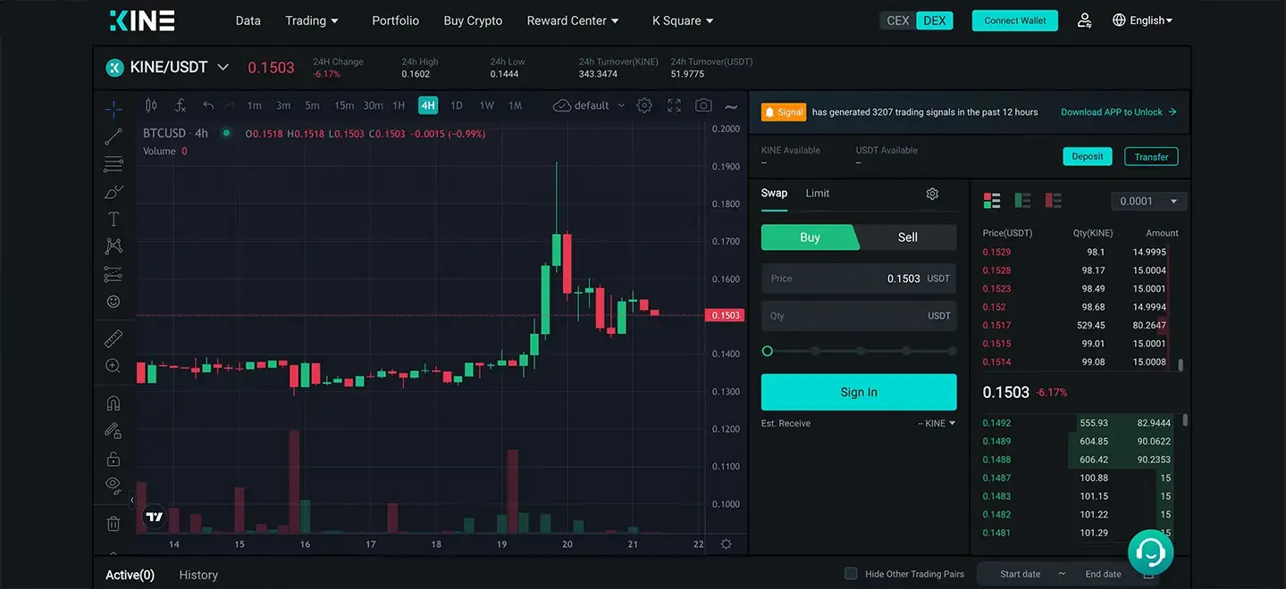Image resolution: width=1286 pixels, height=589 pixels.
Task: Open swap settings gear icon
Action: click(x=932, y=194)
